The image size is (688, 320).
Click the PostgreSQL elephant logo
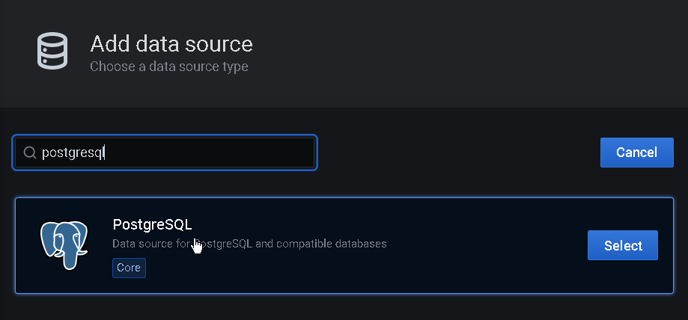64,245
